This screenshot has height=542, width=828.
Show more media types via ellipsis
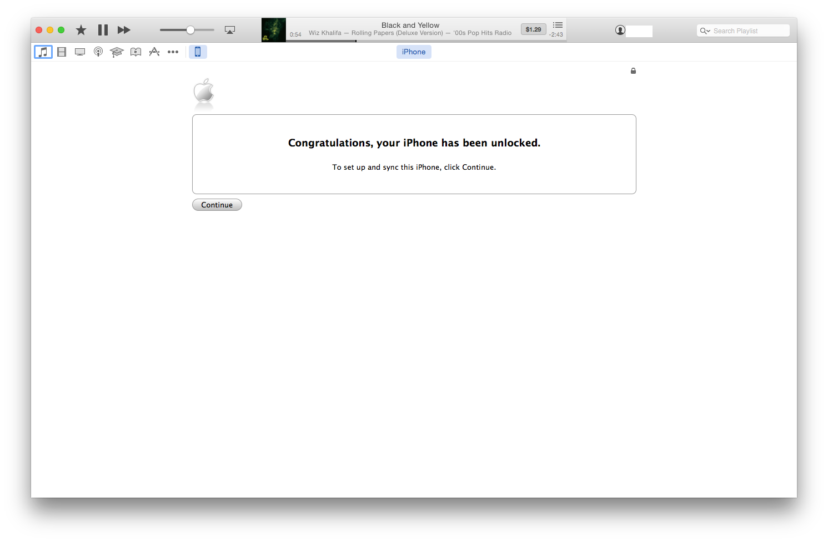173,52
